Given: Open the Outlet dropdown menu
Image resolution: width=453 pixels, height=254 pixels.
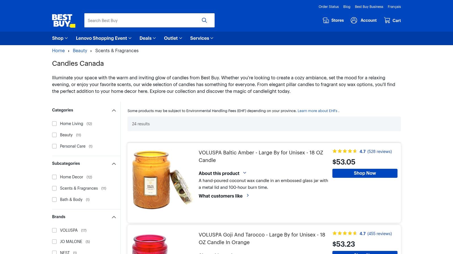Looking at the screenshot, I should click(173, 38).
